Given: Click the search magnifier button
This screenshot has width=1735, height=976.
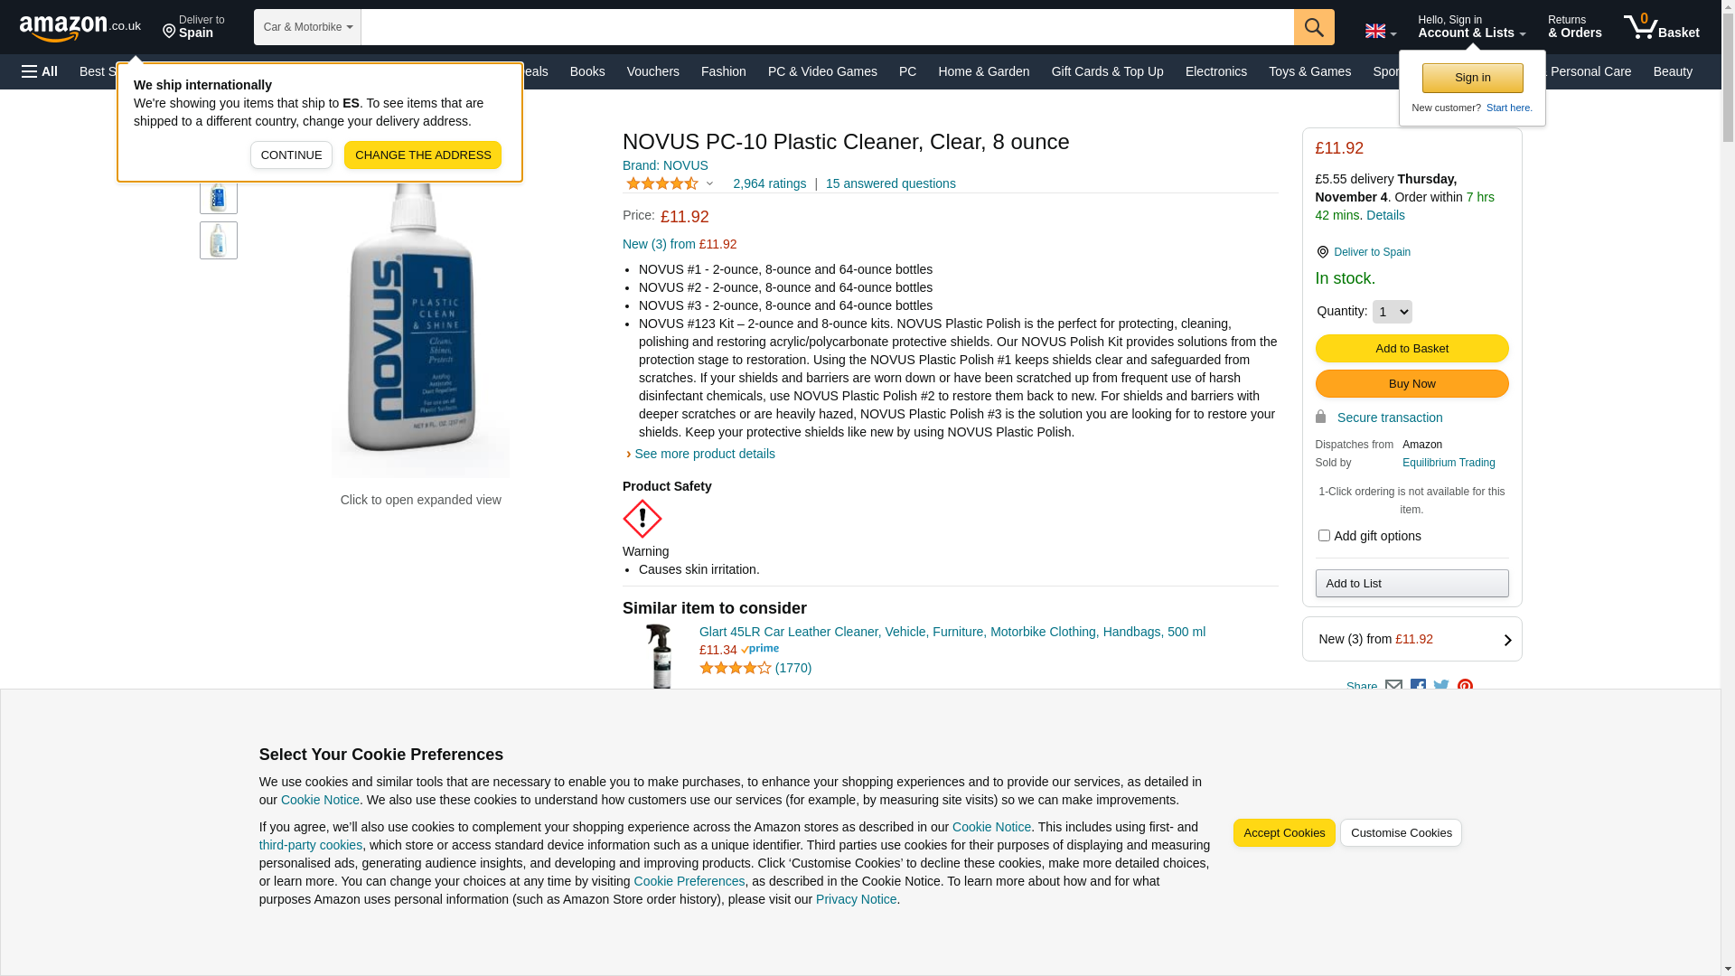Looking at the screenshot, I should pyautogui.click(x=1314, y=27).
